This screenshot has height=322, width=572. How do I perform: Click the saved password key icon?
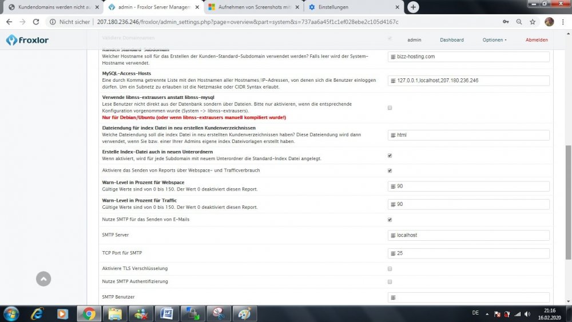pos(506,22)
